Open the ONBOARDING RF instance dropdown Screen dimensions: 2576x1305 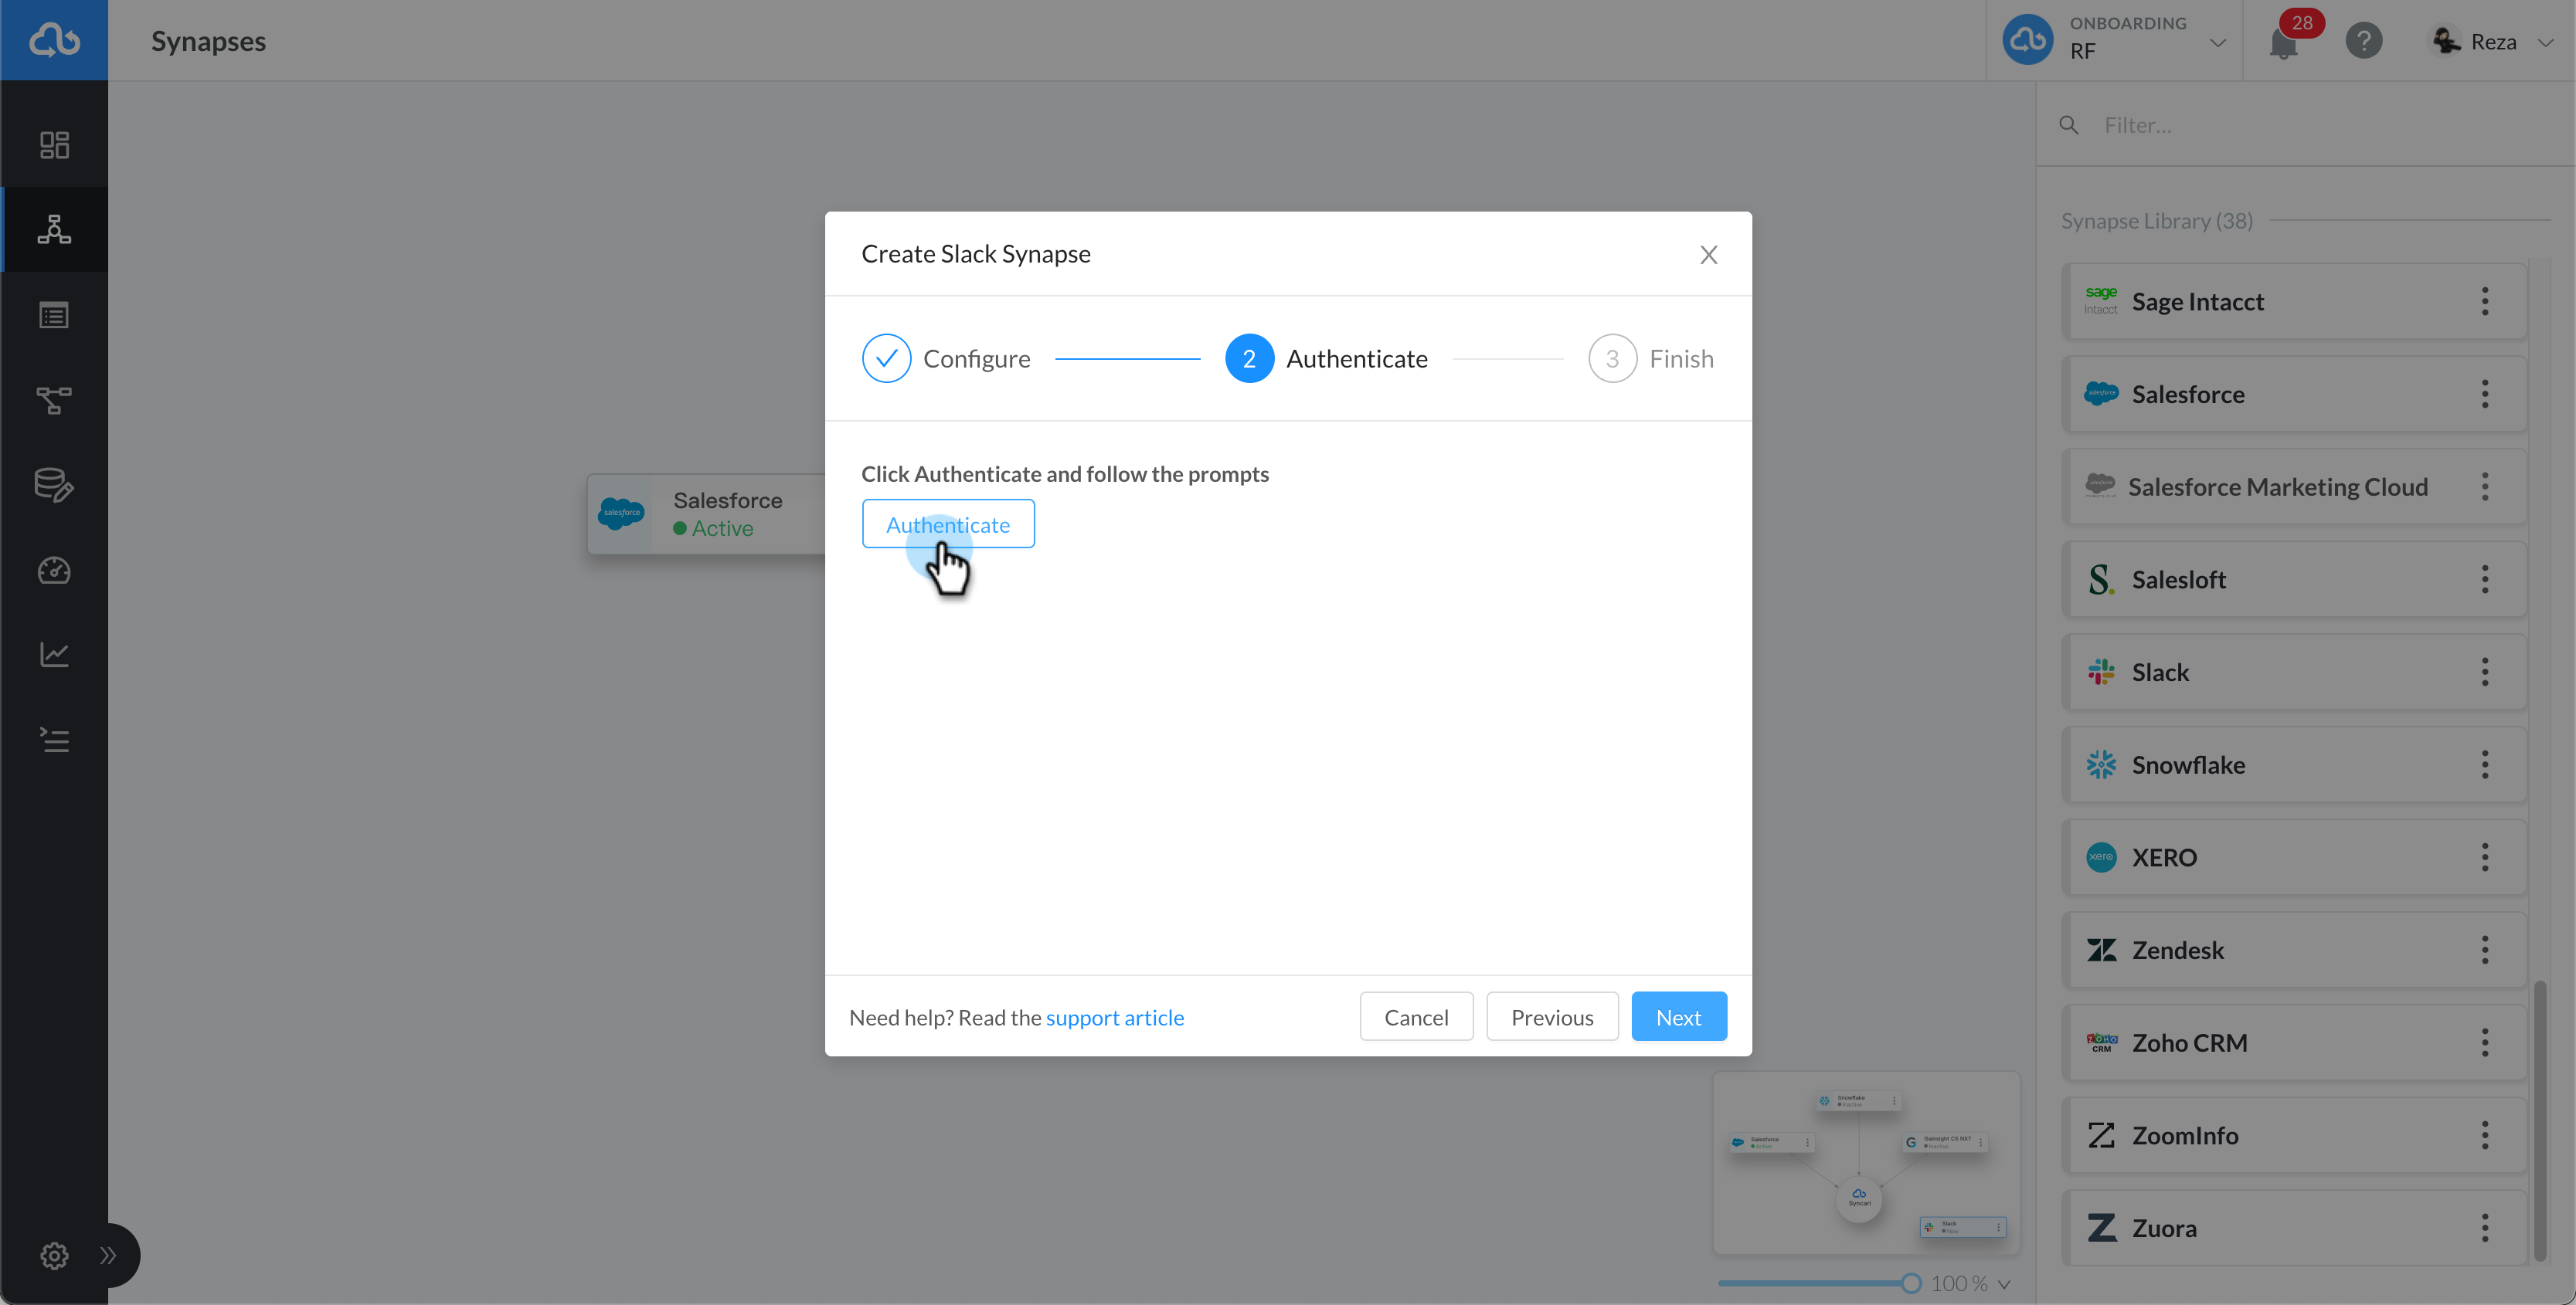coord(2115,40)
